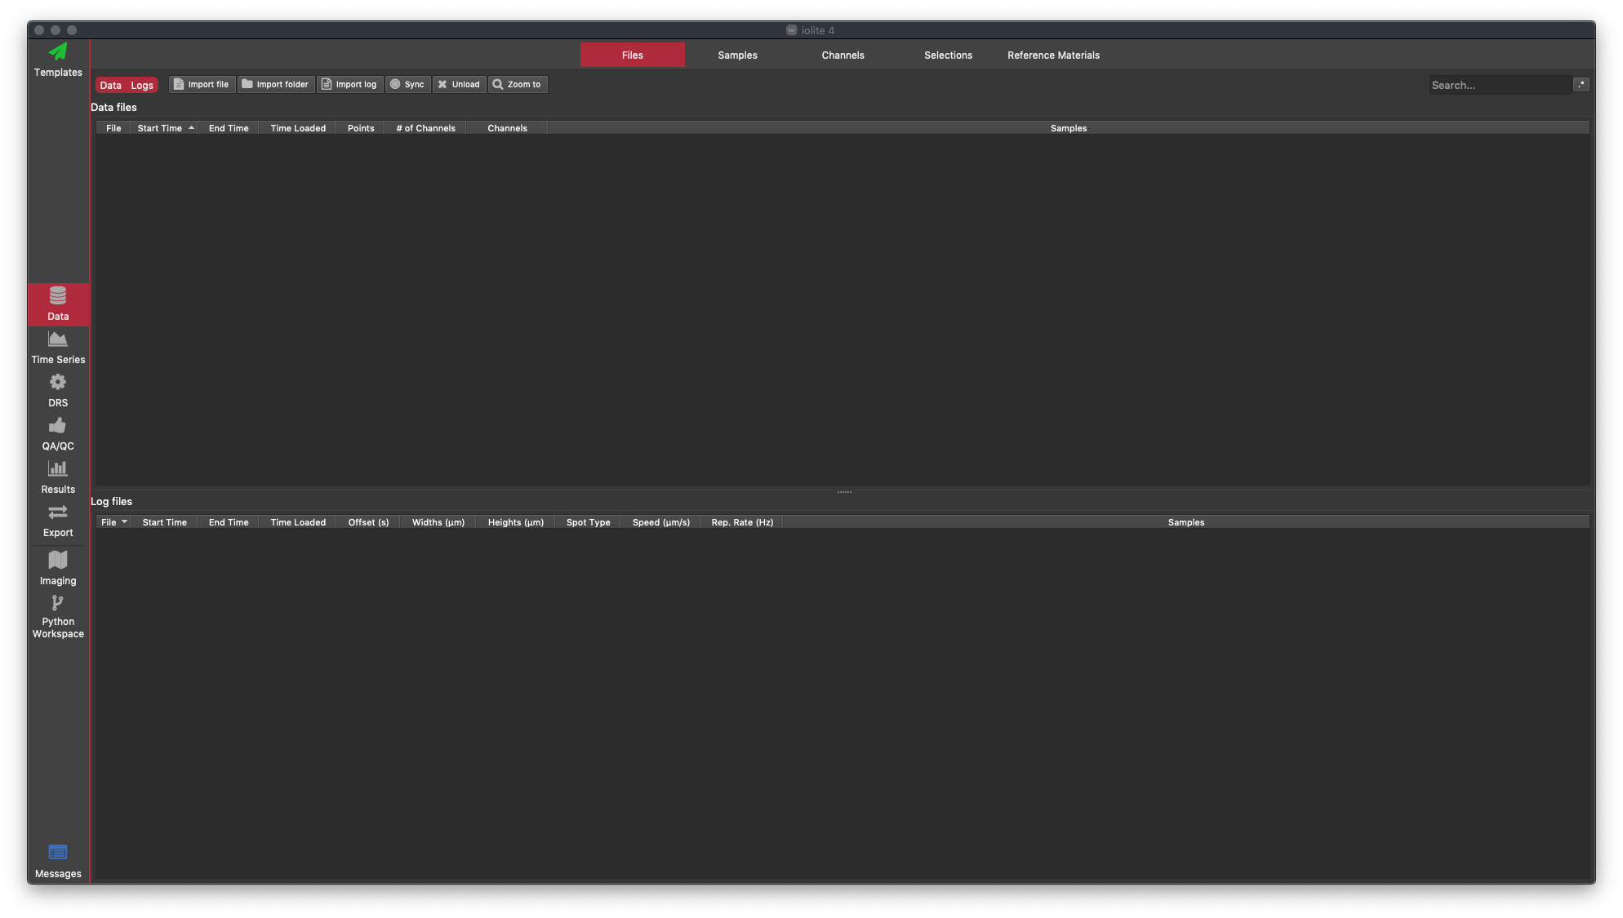Navigate to Imaging panel
Screen dimensions: 1623x918
click(x=57, y=568)
